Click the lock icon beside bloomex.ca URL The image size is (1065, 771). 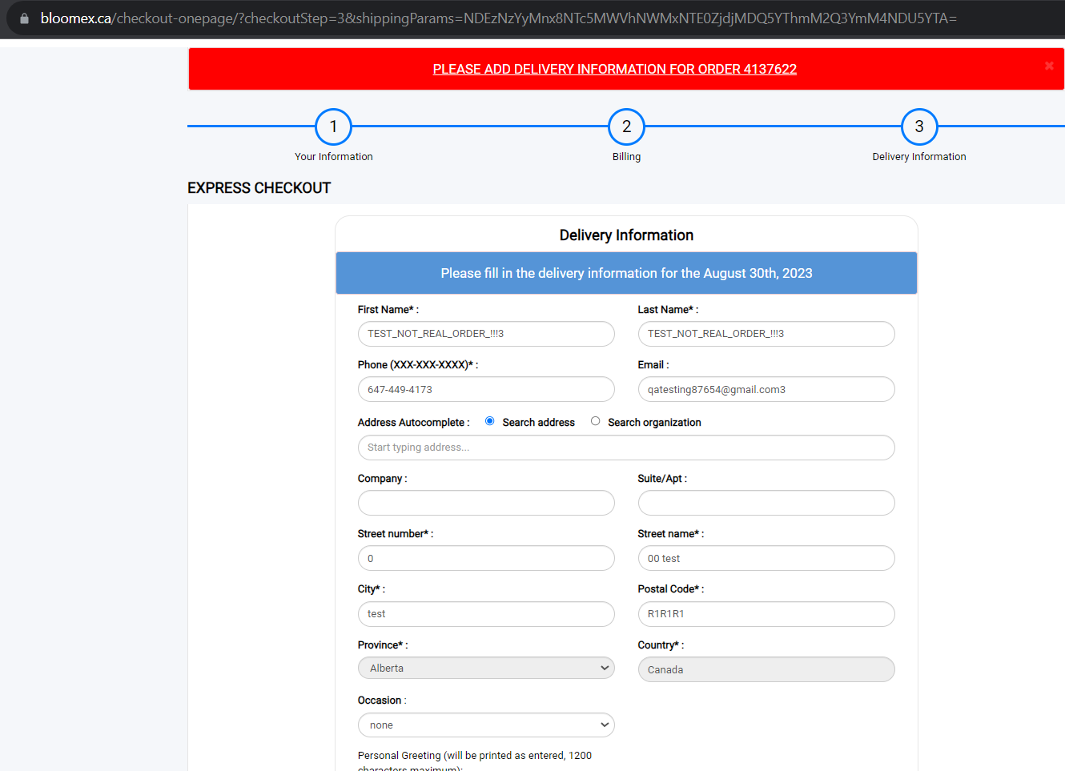point(24,18)
